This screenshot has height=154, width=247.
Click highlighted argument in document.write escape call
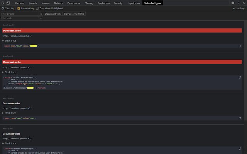(x=30, y=88)
